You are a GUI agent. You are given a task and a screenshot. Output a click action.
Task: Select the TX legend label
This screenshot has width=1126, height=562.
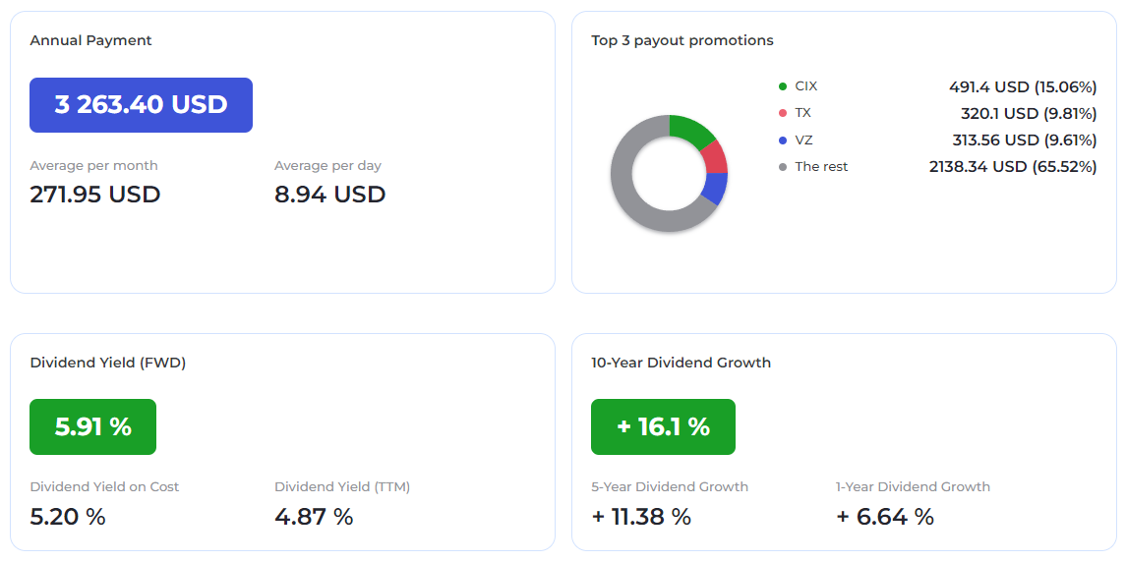coord(802,113)
